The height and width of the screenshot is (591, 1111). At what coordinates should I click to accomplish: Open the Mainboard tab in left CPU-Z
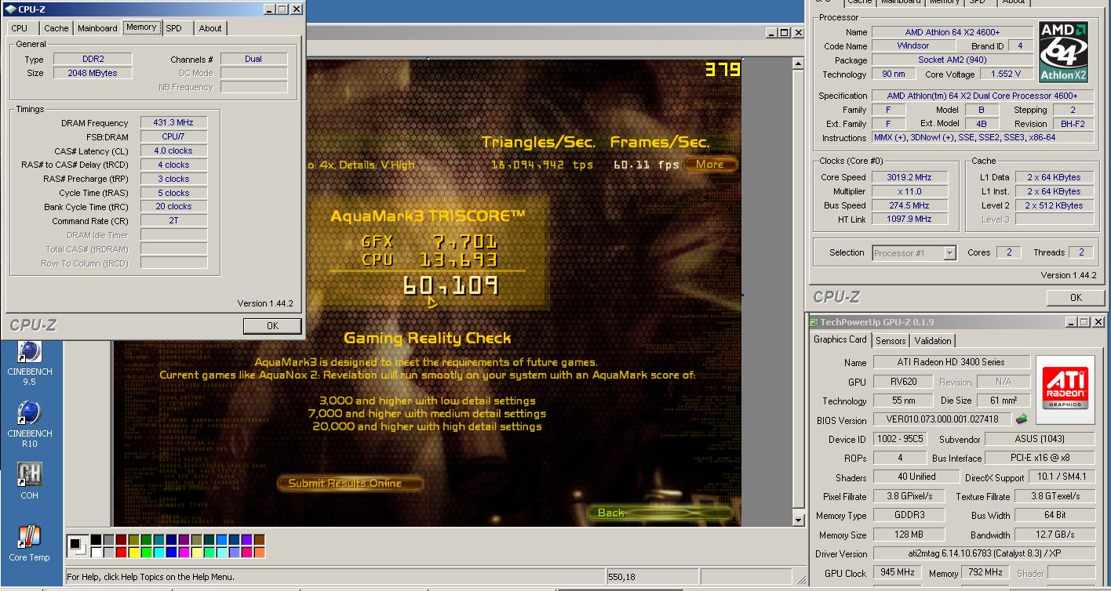[97, 28]
